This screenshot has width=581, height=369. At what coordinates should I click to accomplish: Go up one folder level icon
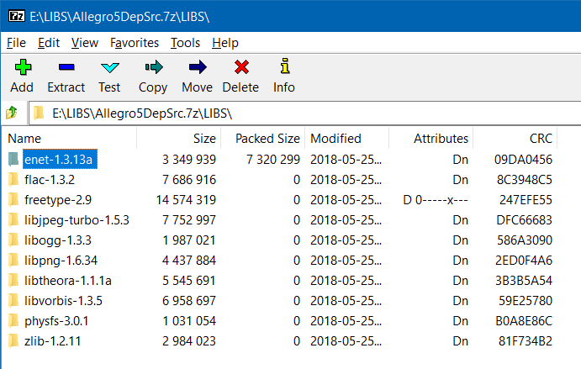[12, 112]
